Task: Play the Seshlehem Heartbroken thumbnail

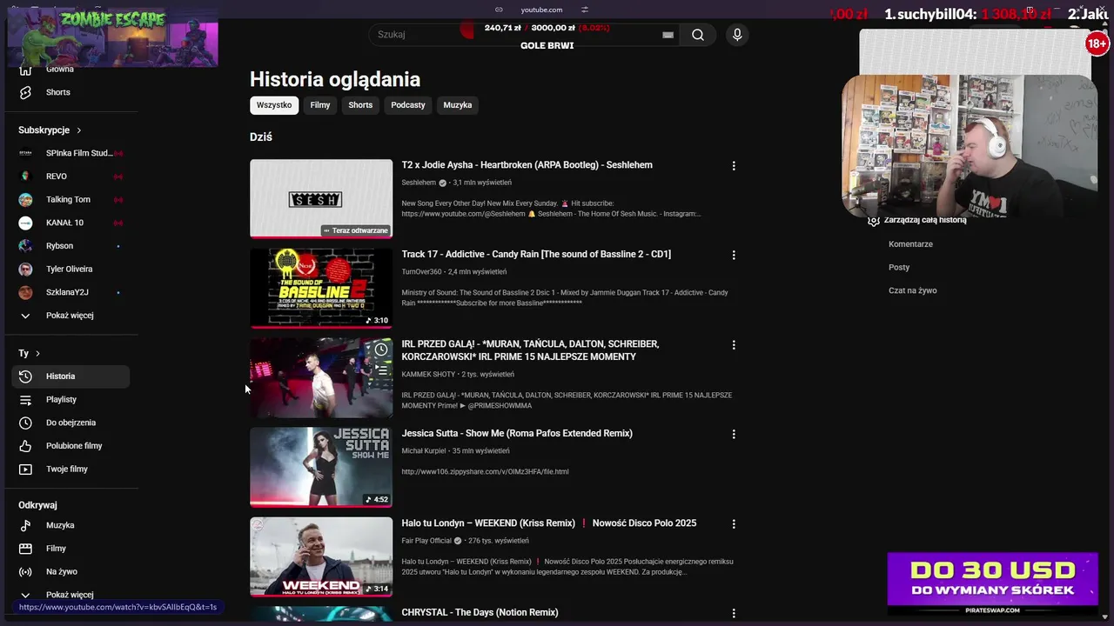Action: (321, 199)
